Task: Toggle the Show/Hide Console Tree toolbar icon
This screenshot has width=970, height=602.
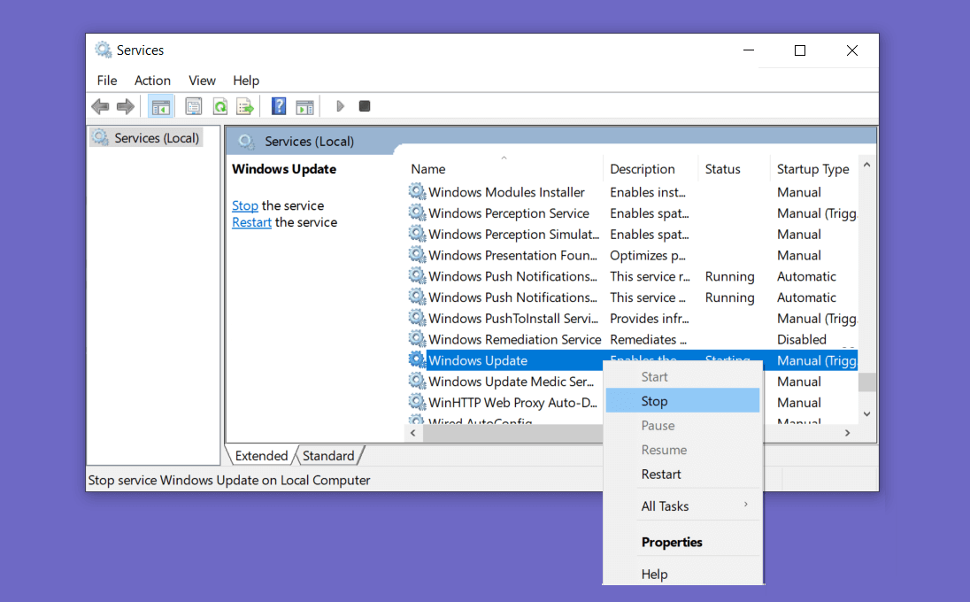Action: 161,106
